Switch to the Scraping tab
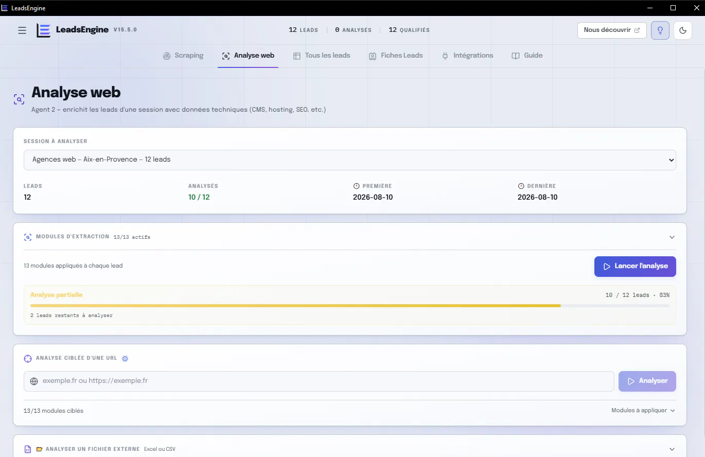Screen dimensions: 705x457 point(183,56)
